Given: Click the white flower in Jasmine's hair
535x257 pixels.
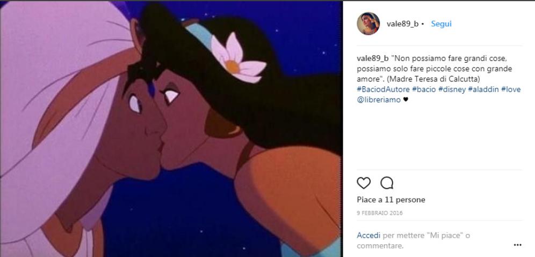Looking at the screenshot, I should tap(237, 58).
